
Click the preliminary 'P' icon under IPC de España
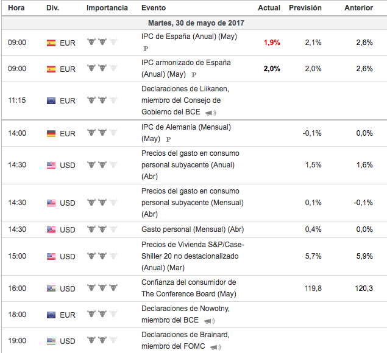point(146,48)
